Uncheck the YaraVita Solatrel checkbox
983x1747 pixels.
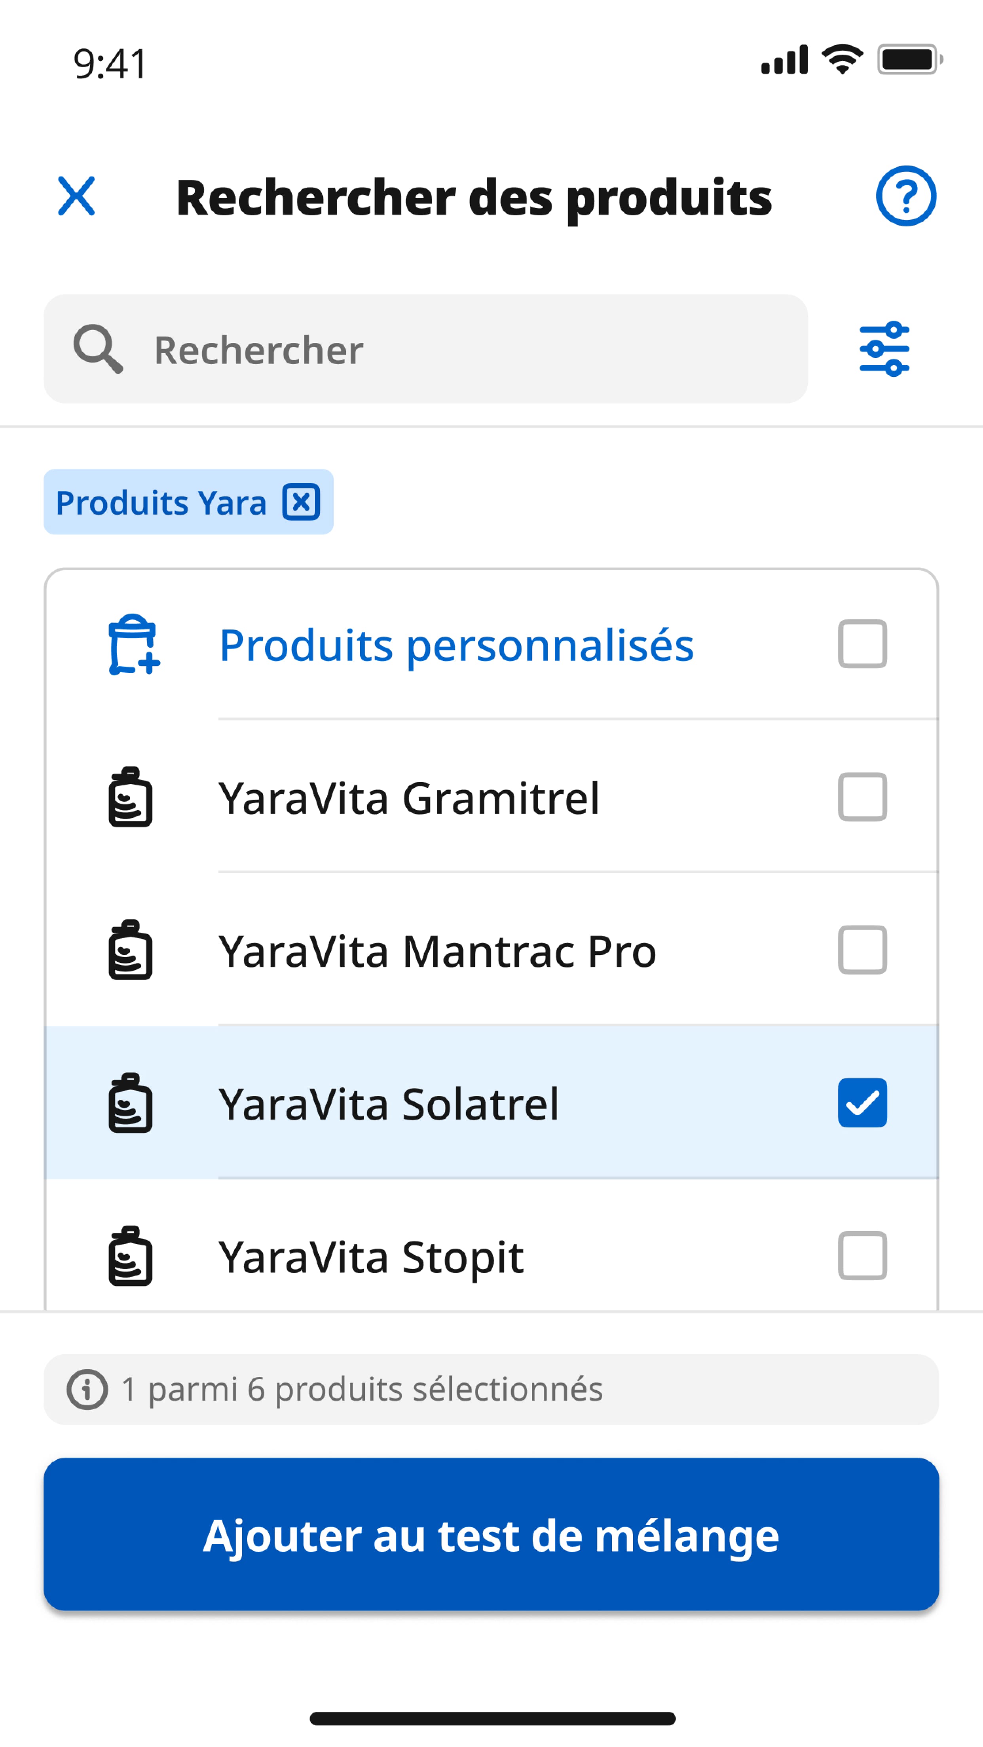[862, 1103]
